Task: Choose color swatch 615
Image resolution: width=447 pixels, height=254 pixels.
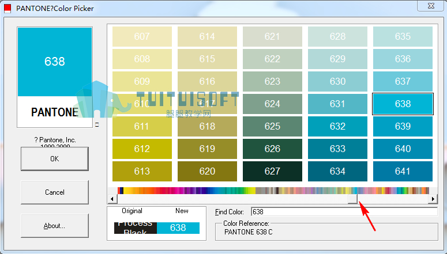Action: tap(207, 59)
